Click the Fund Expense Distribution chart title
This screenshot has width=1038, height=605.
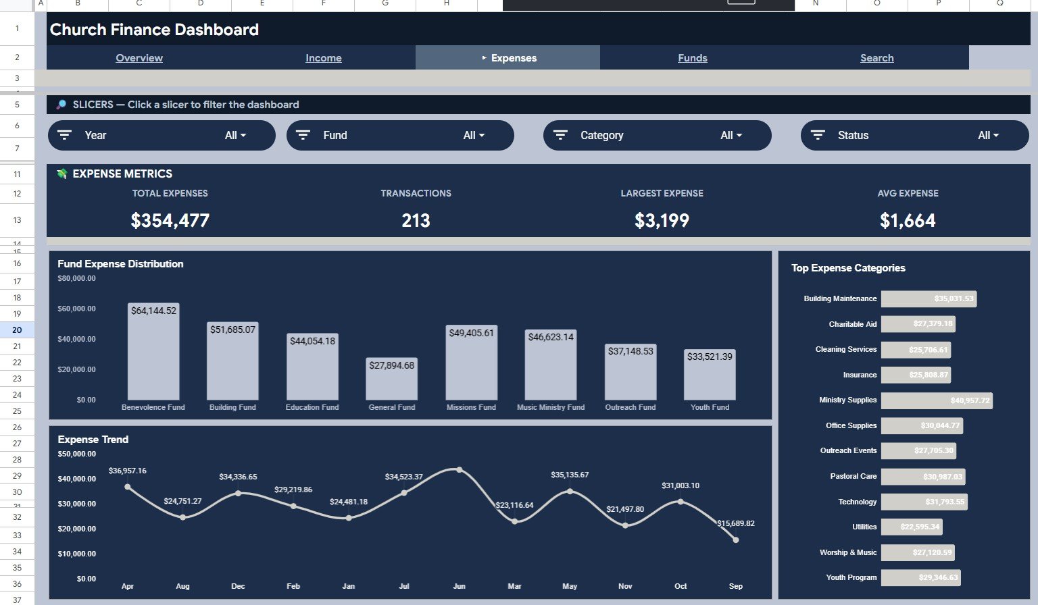120,264
